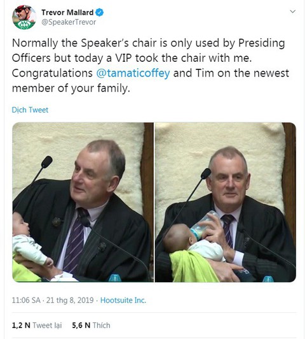Click the word Congratulations in the tweet
The height and width of the screenshot is (339, 305).
52,73
